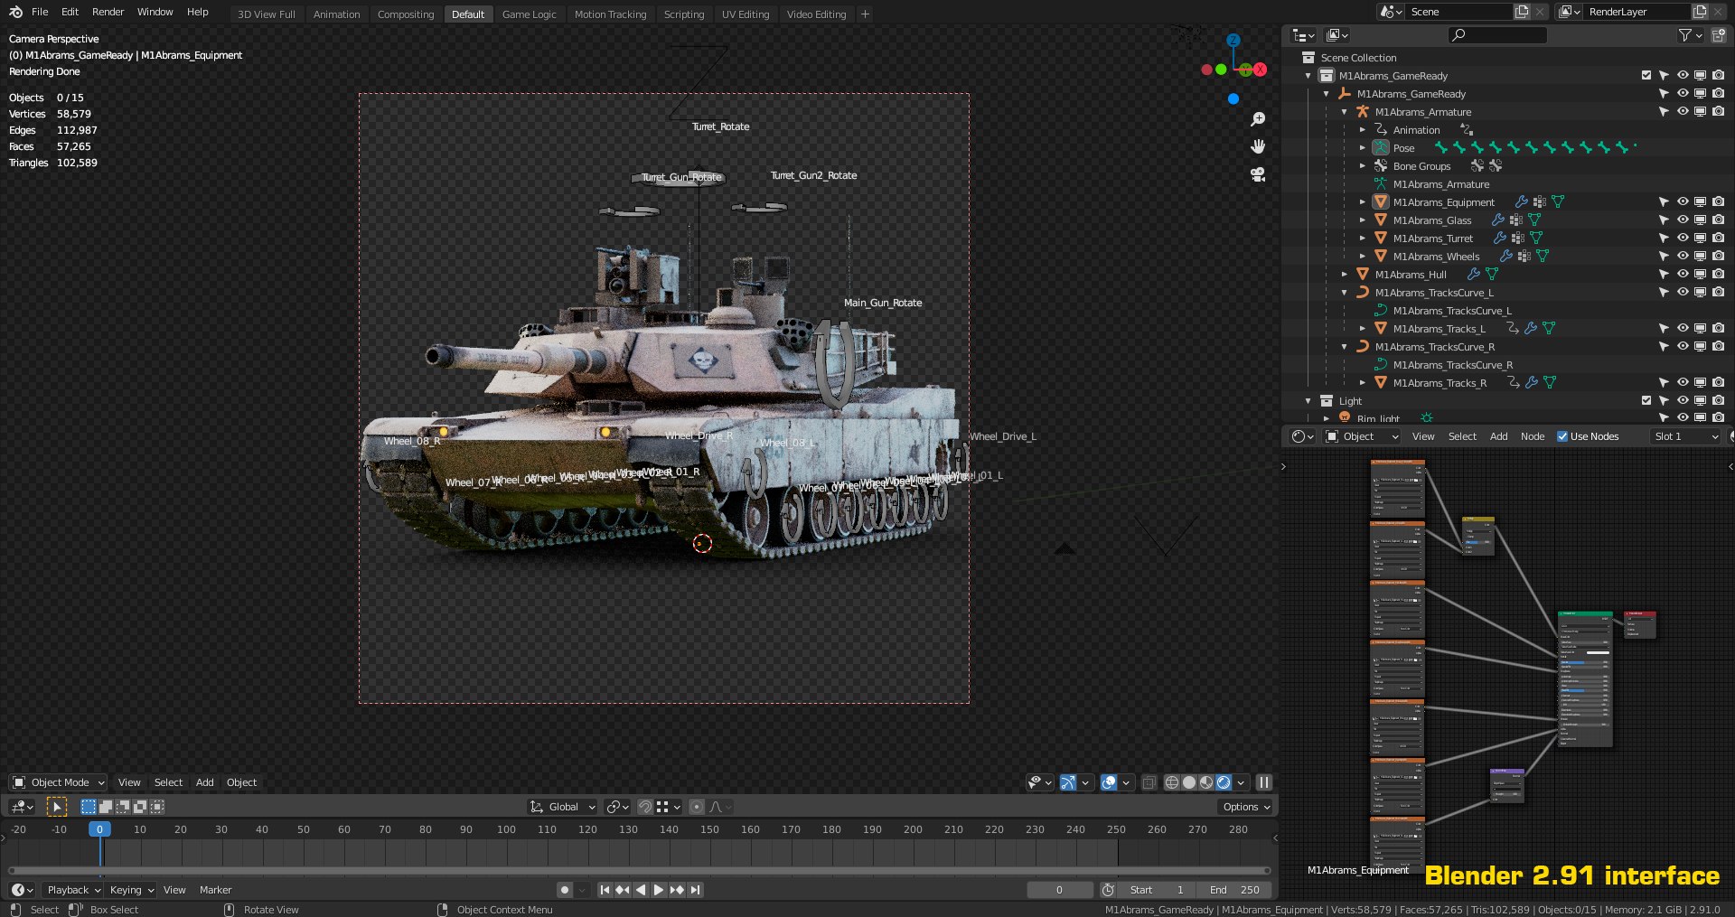The height and width of the screenshot is (917, 1735).
Task: Jump to the timeline end frame
Action: 695,890
